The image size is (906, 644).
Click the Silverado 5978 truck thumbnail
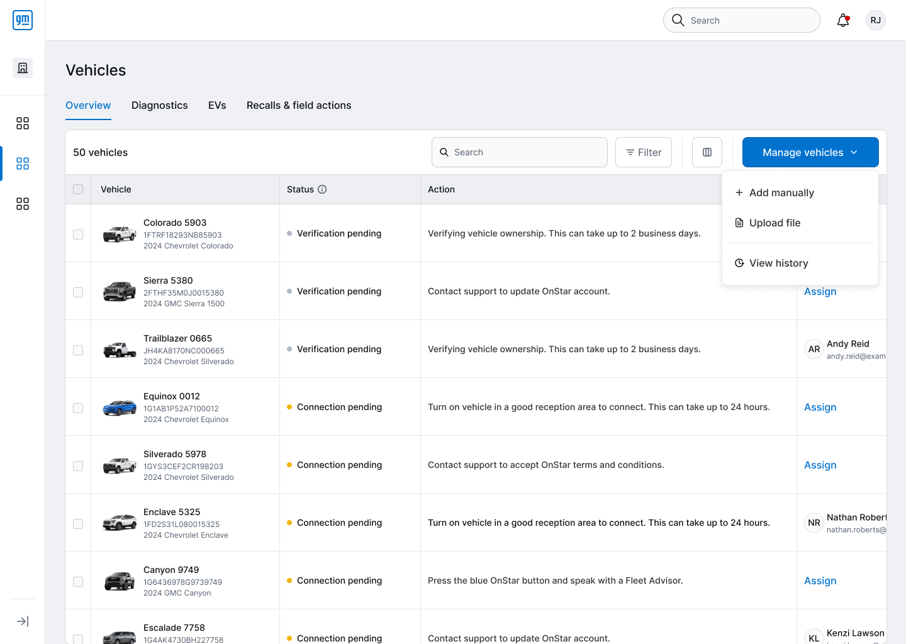[x=120, y=465]
